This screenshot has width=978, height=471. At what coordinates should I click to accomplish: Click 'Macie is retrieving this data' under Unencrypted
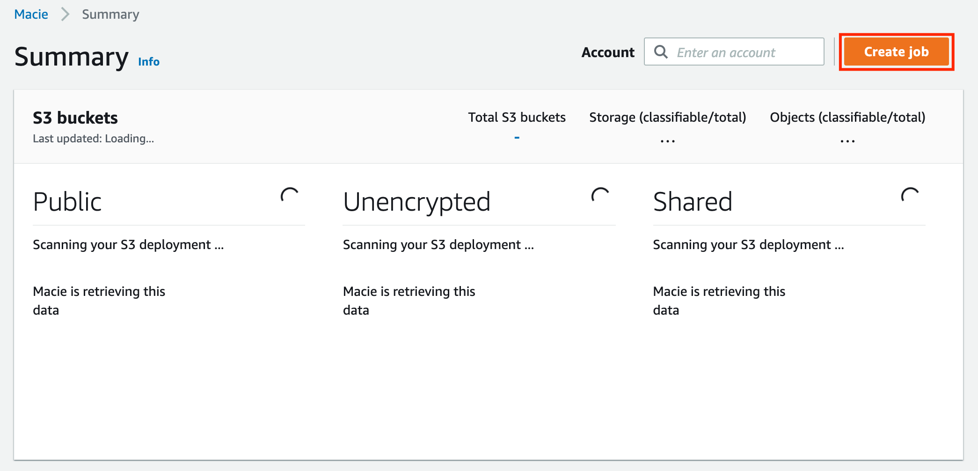click(x=409, y=301)
